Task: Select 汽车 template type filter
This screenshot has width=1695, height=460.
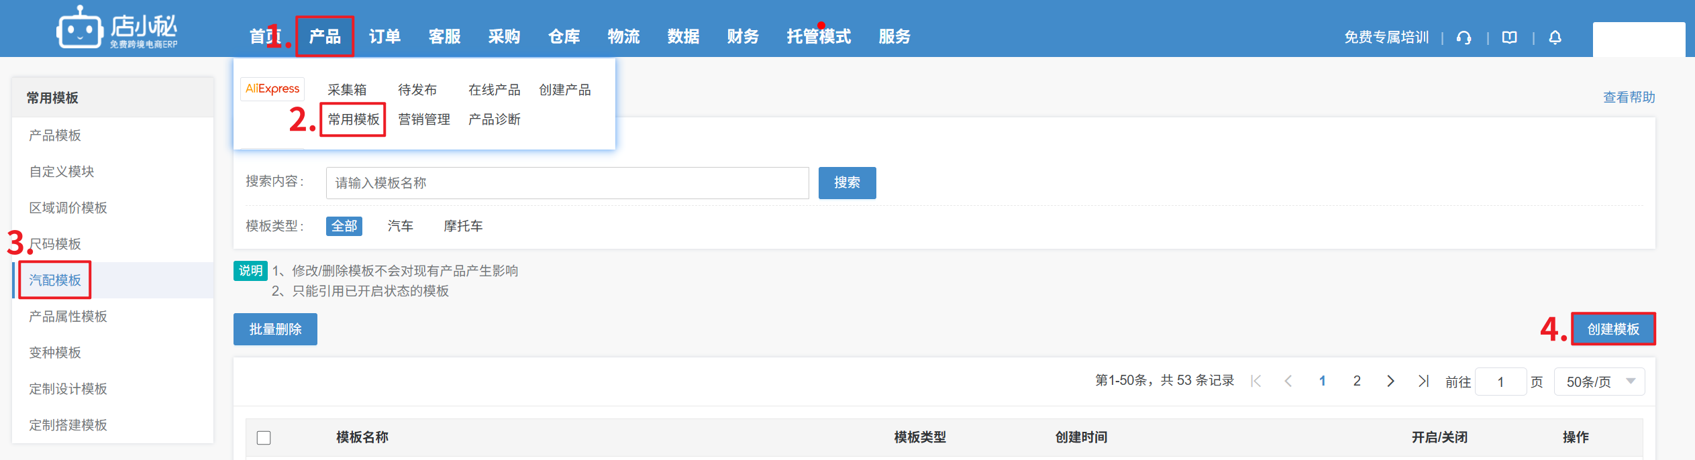Action: (x=401, y=227)
